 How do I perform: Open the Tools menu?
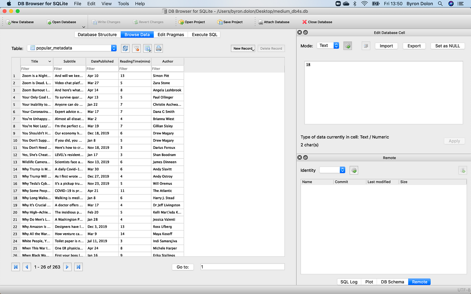point(123,4)
